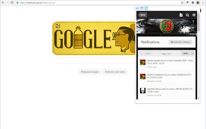Click the Notifications heading text

pos(150,42)
